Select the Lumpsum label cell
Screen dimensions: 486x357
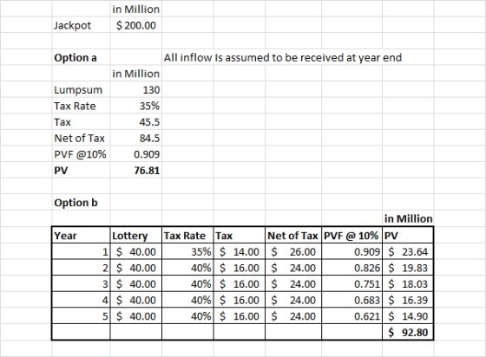(81, 90)
